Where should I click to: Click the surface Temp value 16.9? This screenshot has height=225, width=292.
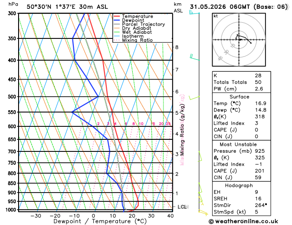[x=260, y=103]
